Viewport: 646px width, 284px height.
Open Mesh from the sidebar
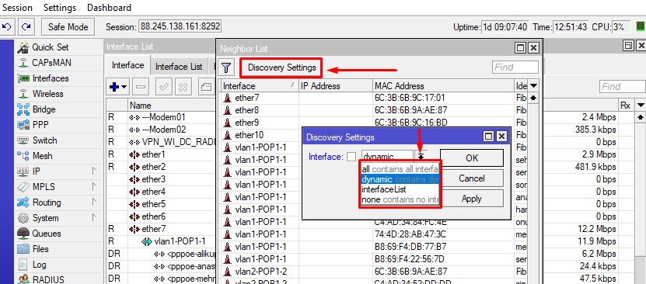(43, 156)
